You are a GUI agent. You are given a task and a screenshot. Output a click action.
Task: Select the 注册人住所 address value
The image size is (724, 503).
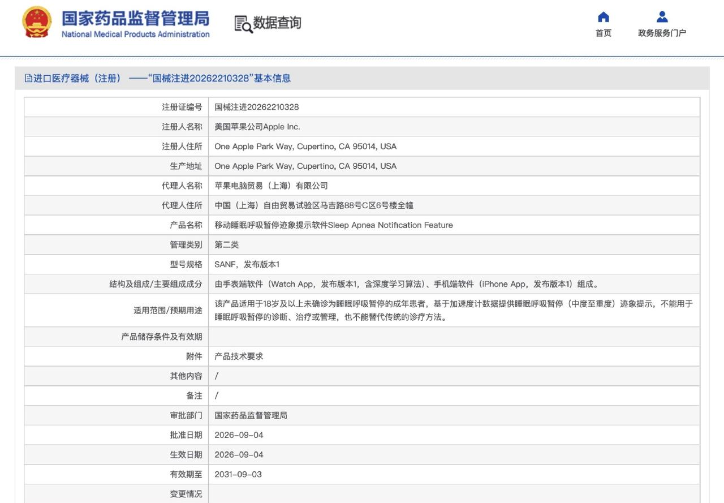pos(305,147)
